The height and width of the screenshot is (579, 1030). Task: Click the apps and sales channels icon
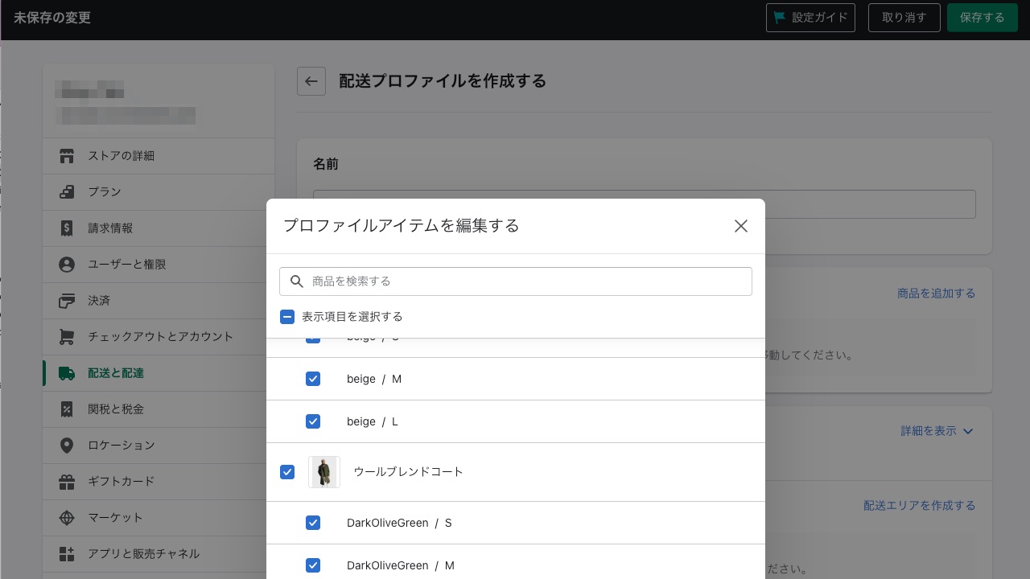[x=67, y=554]
